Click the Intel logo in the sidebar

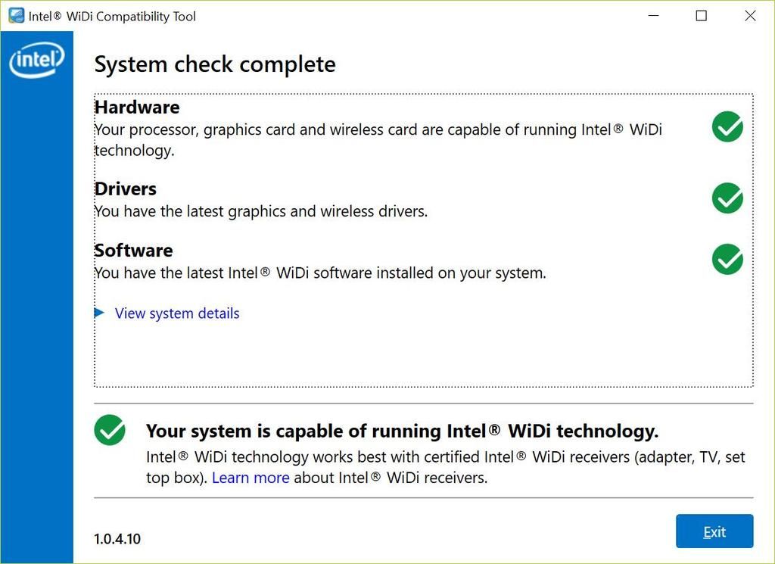(x=36, y=61)
